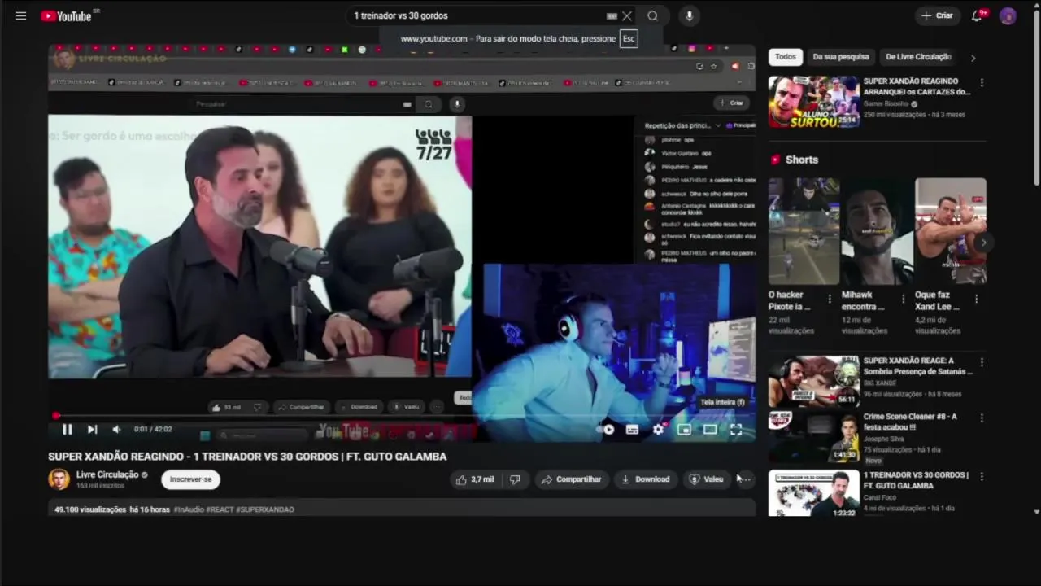This screenshot has width=1041, height=586.
Task: Select the De Livre Circulação chip
Action: tap(918, 57)
